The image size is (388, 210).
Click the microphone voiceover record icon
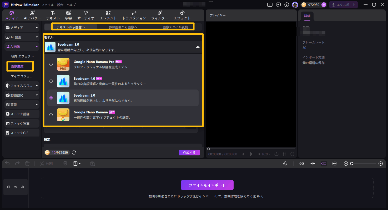coord(285,164)
